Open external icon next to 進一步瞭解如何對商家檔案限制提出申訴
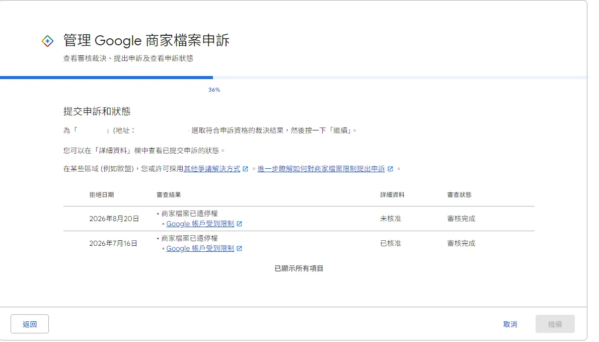The image size is (599, 342). click(x=390, y=169)
